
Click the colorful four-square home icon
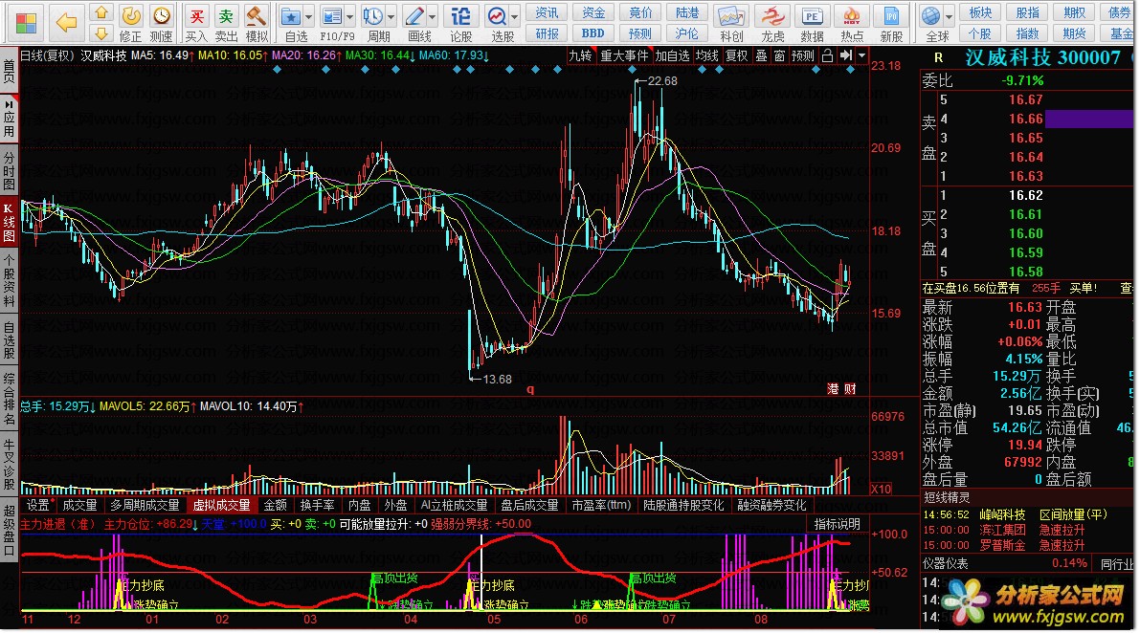point(26,23)
